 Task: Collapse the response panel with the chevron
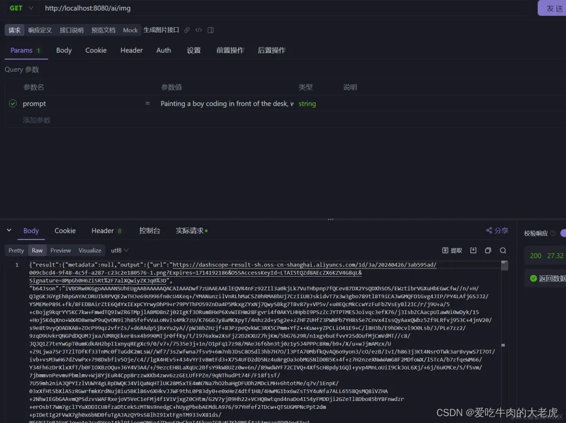[9, 230]
